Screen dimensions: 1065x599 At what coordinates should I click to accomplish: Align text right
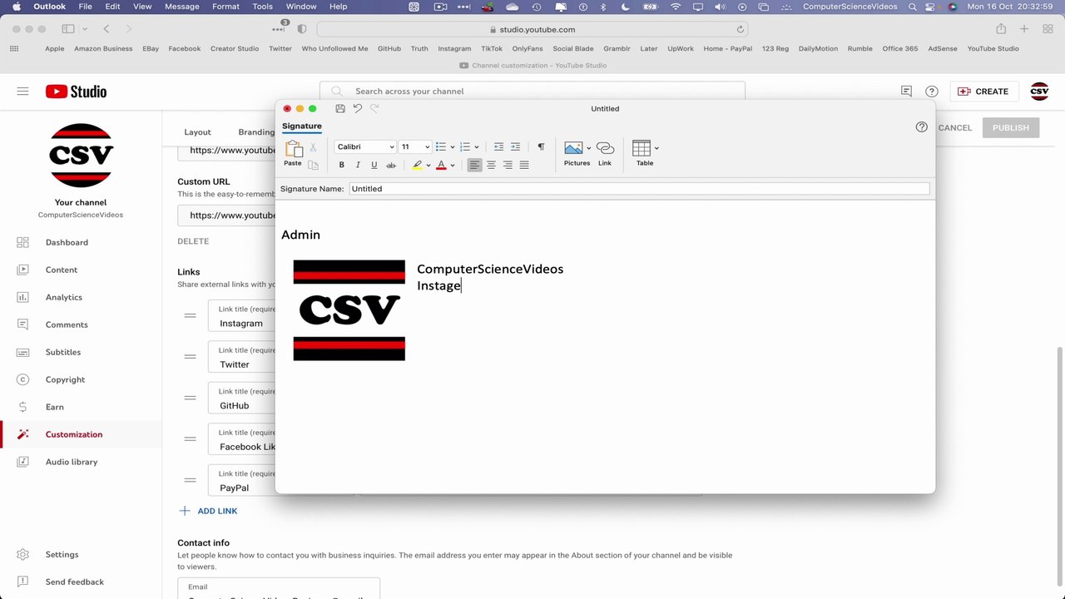[508, 165]
